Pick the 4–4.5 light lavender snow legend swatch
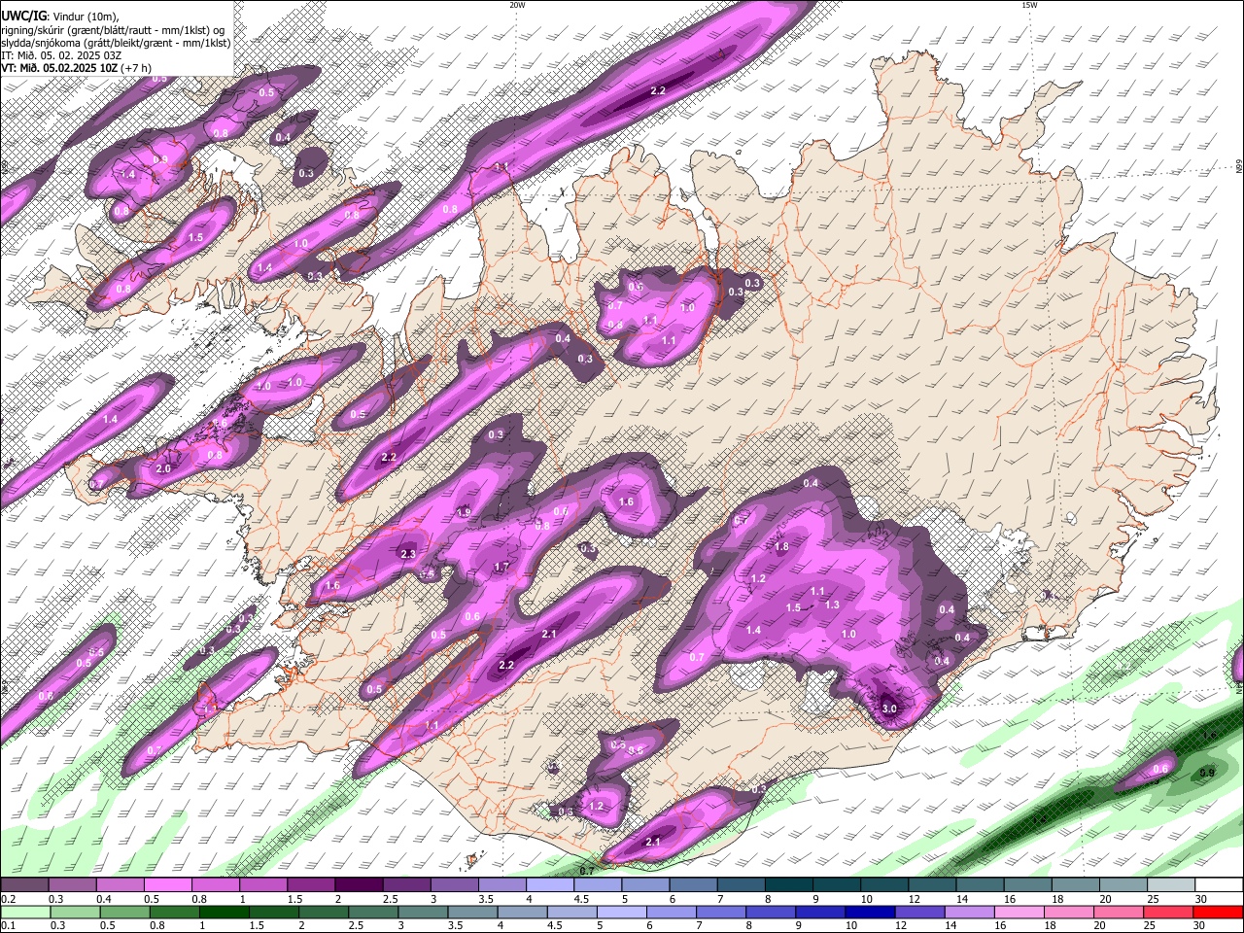This screenshot has width=1244, height=933. (x=549, y=884)
